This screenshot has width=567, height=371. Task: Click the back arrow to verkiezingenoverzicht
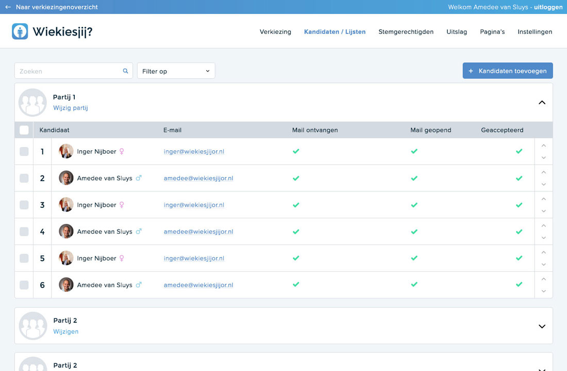click(x=8, y=7)
